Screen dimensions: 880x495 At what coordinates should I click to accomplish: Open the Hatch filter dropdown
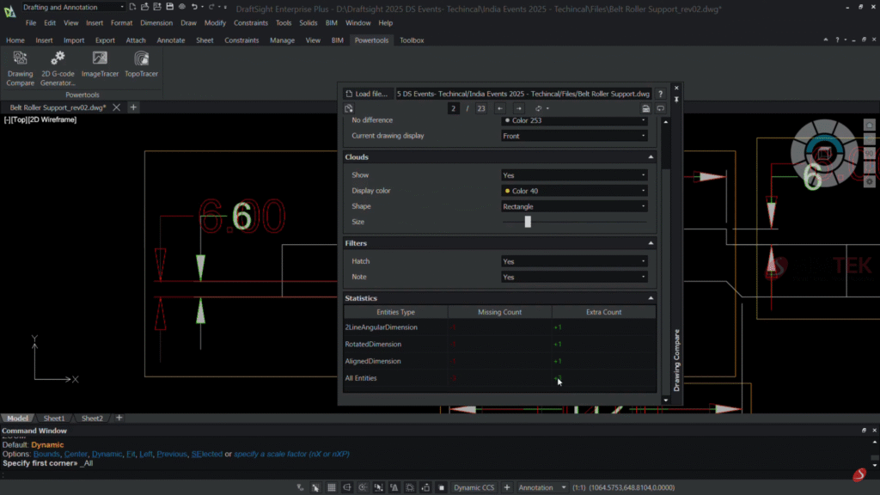coord(574,261)
